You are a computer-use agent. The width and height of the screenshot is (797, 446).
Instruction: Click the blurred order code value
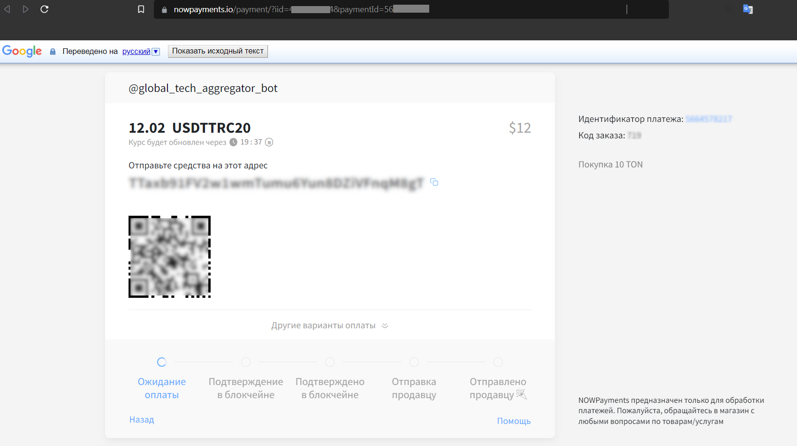[635, 136]
